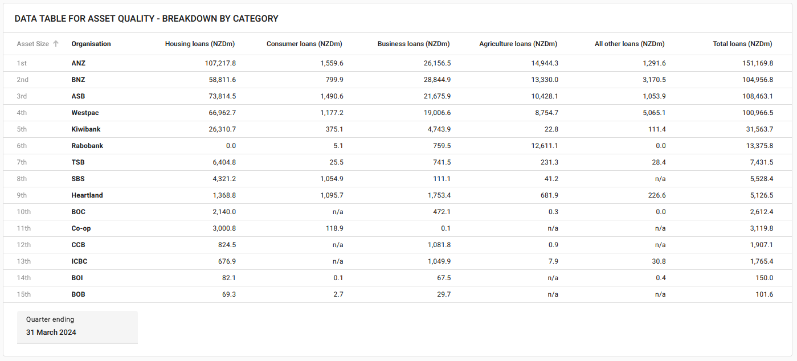Image resolution: width=797 pixels, height=361 pixels.
Task: Sort by Agriculture loans (NZDm) header
Action: tap(518, 44)
